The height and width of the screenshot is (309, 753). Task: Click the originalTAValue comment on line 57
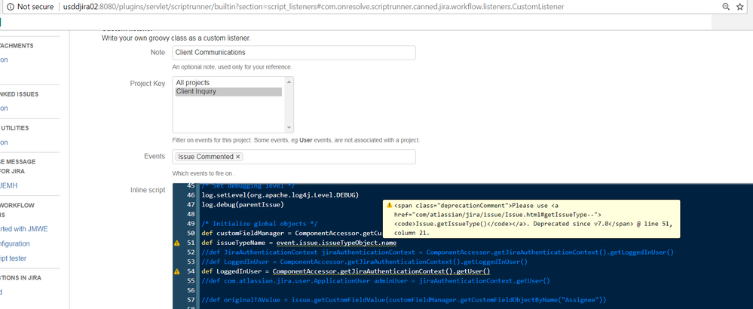pos(404,300)
